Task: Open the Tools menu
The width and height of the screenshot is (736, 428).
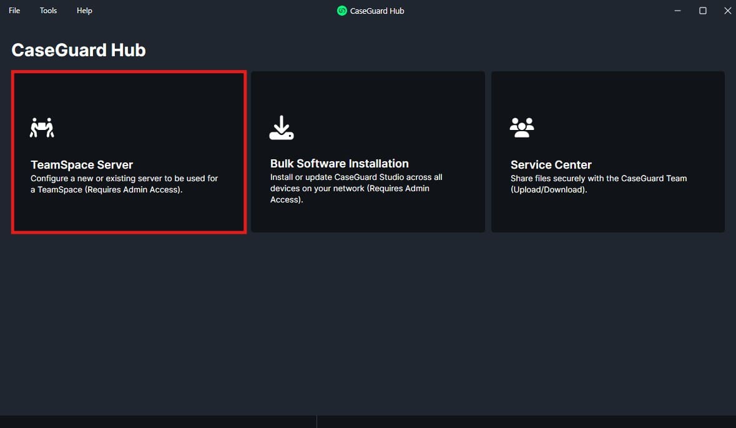Action: [48, 10]
